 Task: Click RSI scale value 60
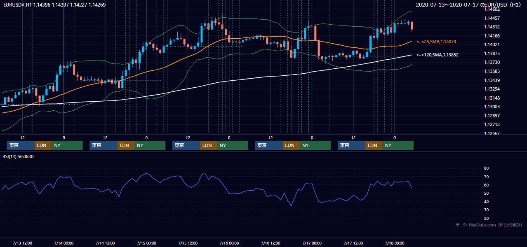tap(486, 185)
